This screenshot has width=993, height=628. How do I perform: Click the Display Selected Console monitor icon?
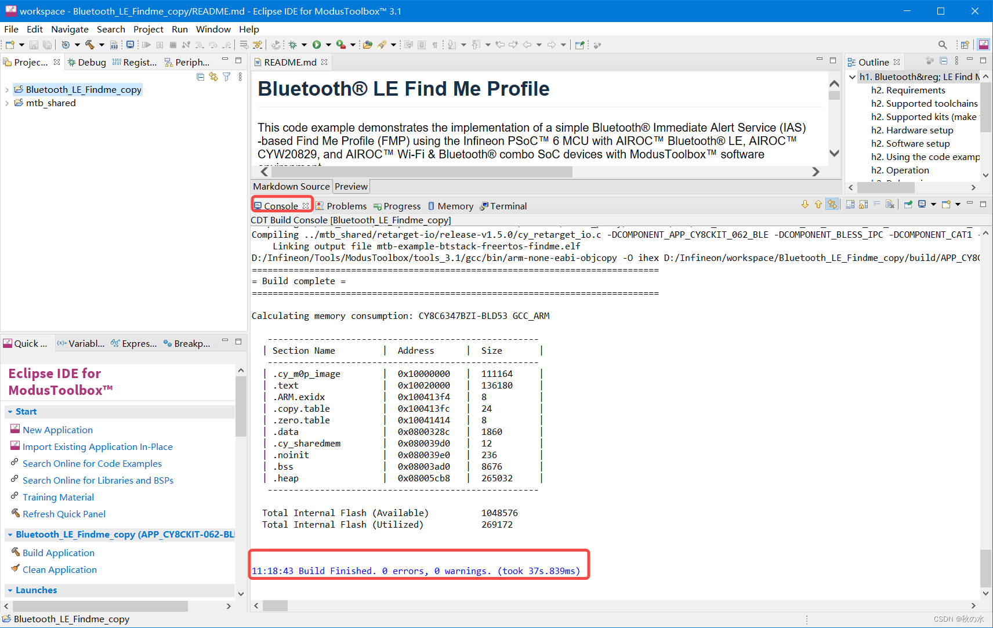pos(922,204)
